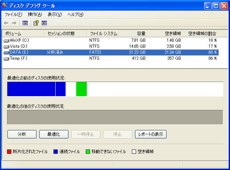Screen dimensions: 230x170
Task: Click the NTFS cell in the WinXP row
Action: [x=94, y=40]
